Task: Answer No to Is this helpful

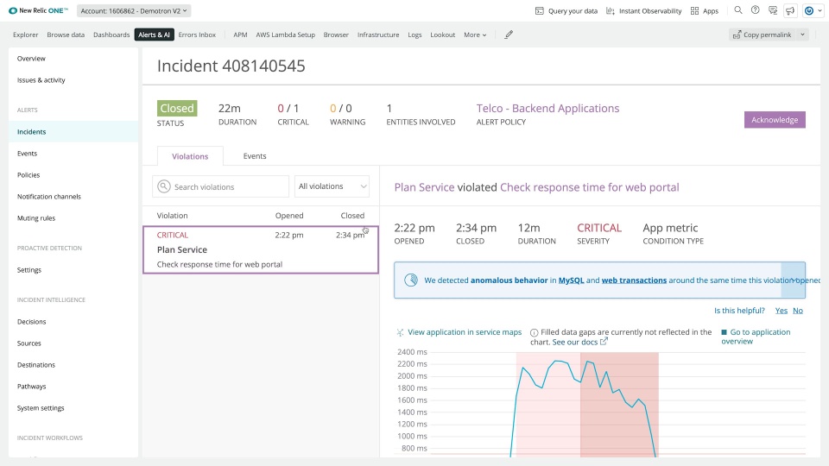Action: pos(798,311)
